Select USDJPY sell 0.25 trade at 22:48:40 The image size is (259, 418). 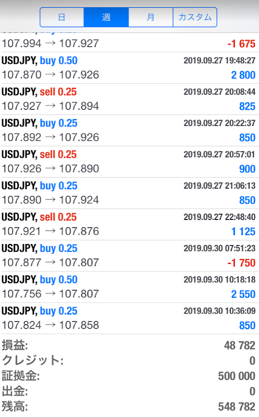click(x=129, y=224)
